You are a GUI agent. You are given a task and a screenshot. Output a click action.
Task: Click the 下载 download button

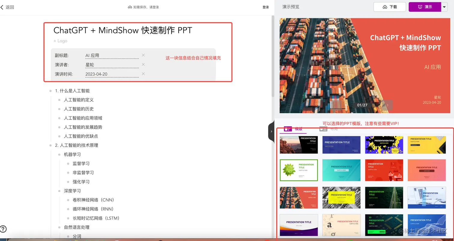tap(390, 7)
